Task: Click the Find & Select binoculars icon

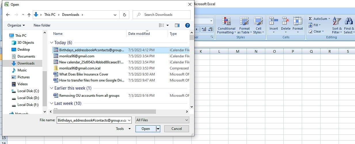Action: tap(349, 21)
